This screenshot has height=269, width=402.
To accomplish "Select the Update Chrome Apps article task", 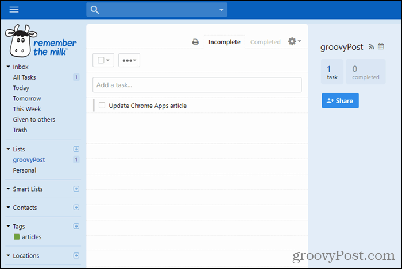I will [x=148, y=106].
